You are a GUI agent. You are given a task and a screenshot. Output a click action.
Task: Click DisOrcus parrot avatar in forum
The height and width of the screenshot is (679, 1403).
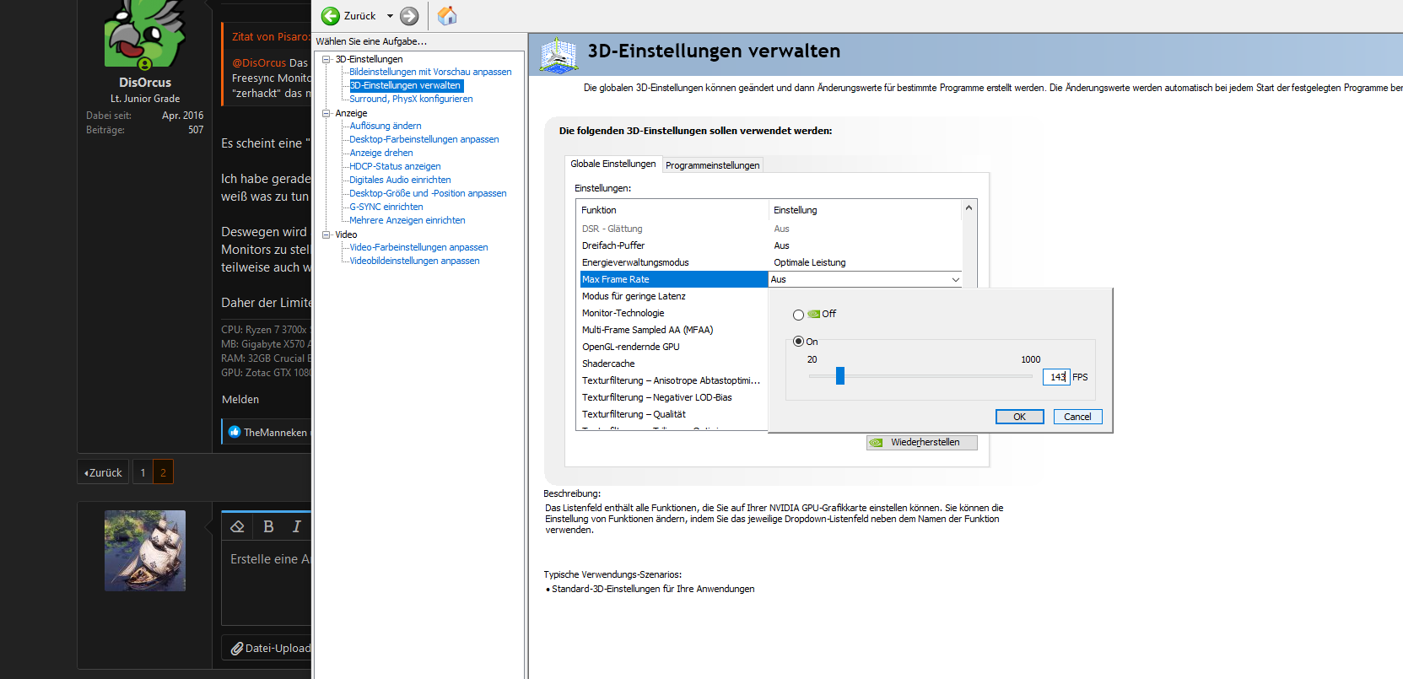(x=144, y=34)
